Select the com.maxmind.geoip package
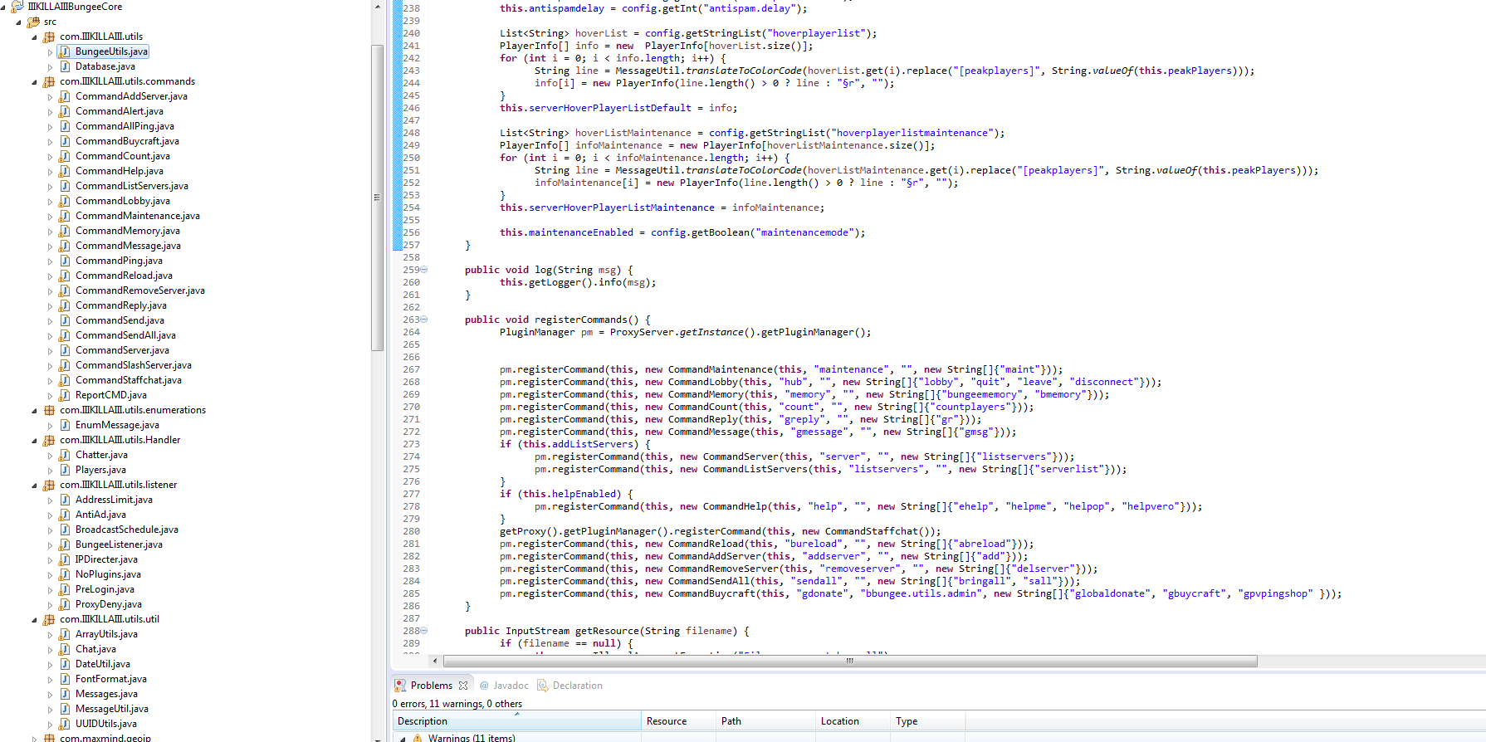Viewport: 1486px width, 742px height. point(105,737)
